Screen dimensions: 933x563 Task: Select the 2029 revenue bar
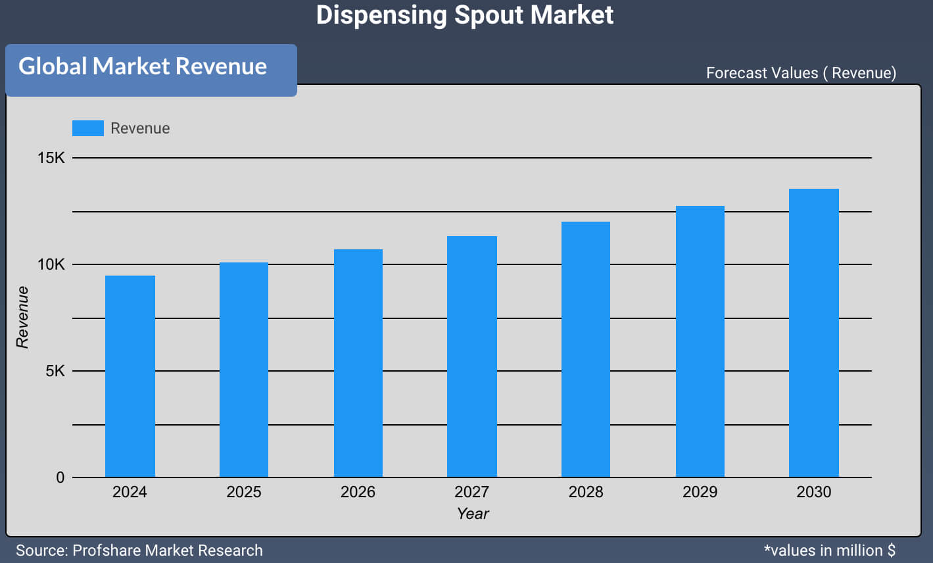[700, 341]
